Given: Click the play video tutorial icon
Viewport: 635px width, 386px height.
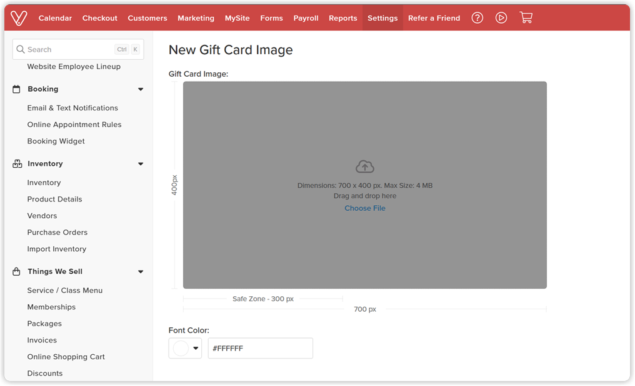Looking at the screenshot, I should pos(501,18).
